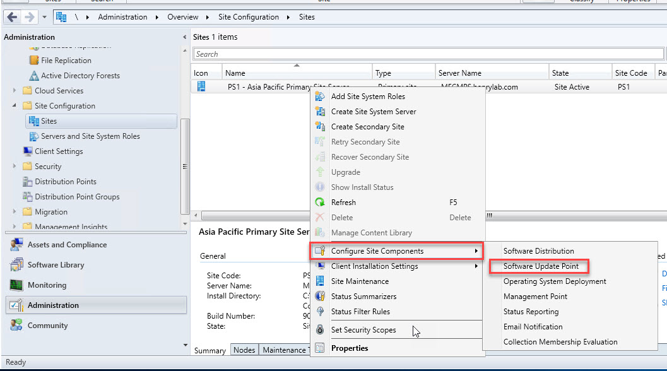Image resolution: width=667 pixels, height=371 pixels.
Task: Click the green Refresh icon in menu
Action: tap(320, 203)
